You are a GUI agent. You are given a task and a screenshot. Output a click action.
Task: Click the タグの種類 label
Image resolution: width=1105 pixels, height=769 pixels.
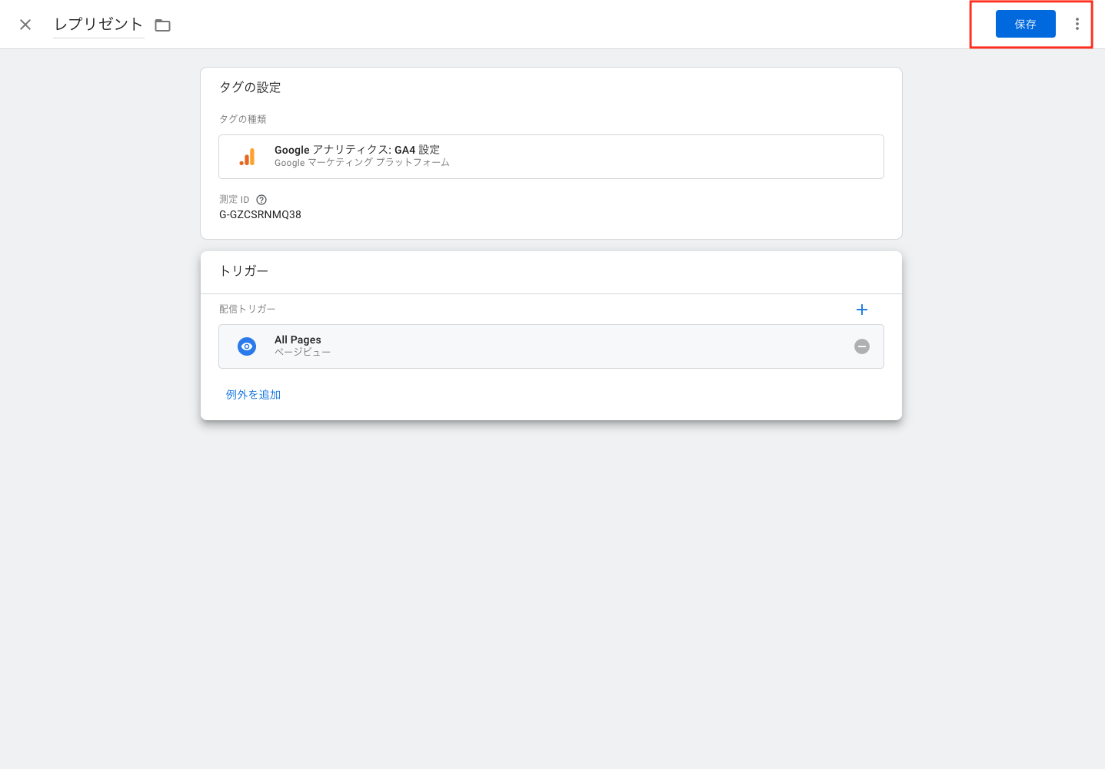242,119
